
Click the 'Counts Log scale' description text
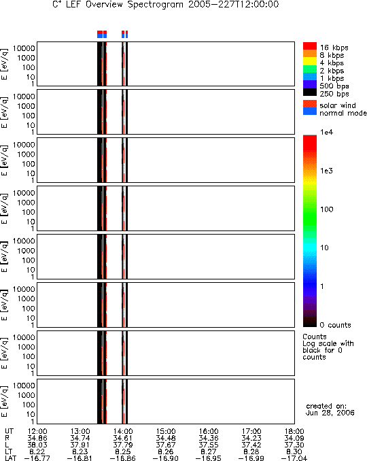point(328,347)
